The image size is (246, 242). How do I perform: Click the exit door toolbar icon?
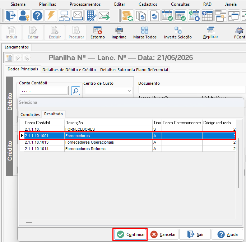pyautogui.click(x=11, y=15)
